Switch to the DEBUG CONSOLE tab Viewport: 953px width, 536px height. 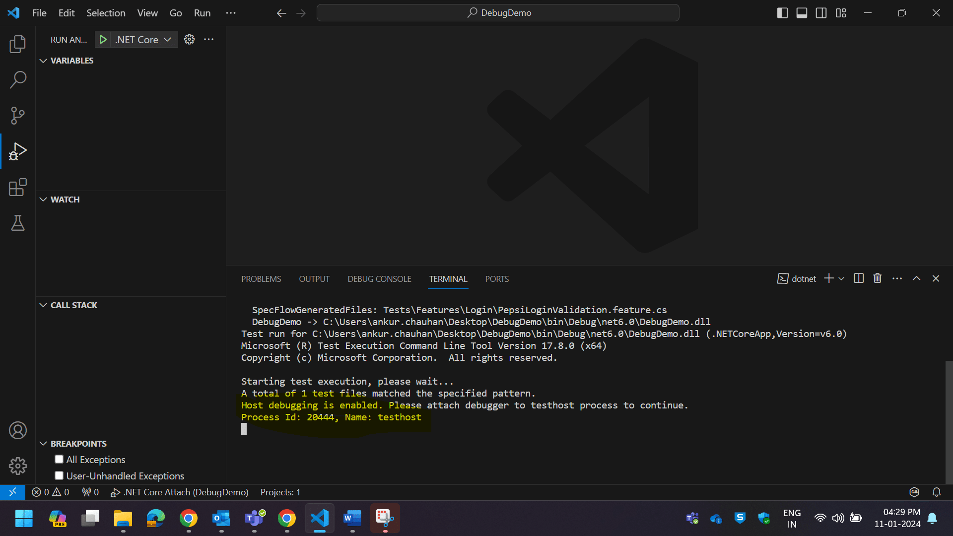pos(379,279)
